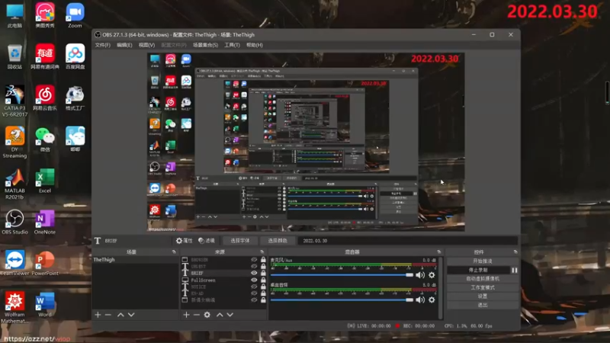Undock the 场景 panel via float icon
Screen dimensions: 610x343
pyautogui.click(x=174, y=252)
